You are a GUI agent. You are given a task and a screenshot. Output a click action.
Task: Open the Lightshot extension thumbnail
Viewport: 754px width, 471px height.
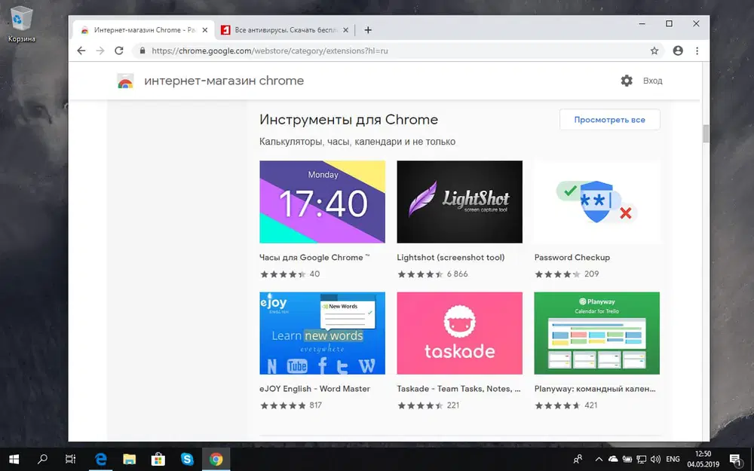click(x=459, y=201)
